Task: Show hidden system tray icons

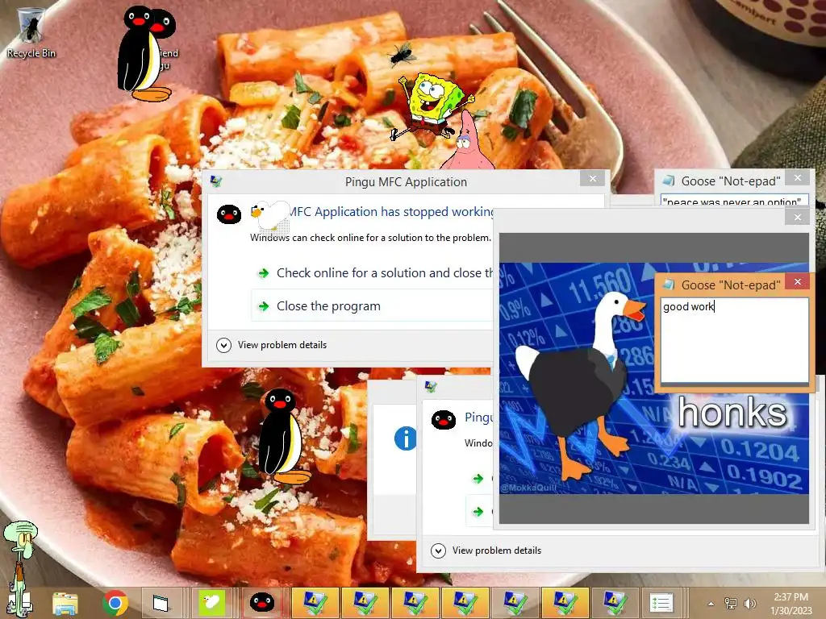Action: point(711,604)
